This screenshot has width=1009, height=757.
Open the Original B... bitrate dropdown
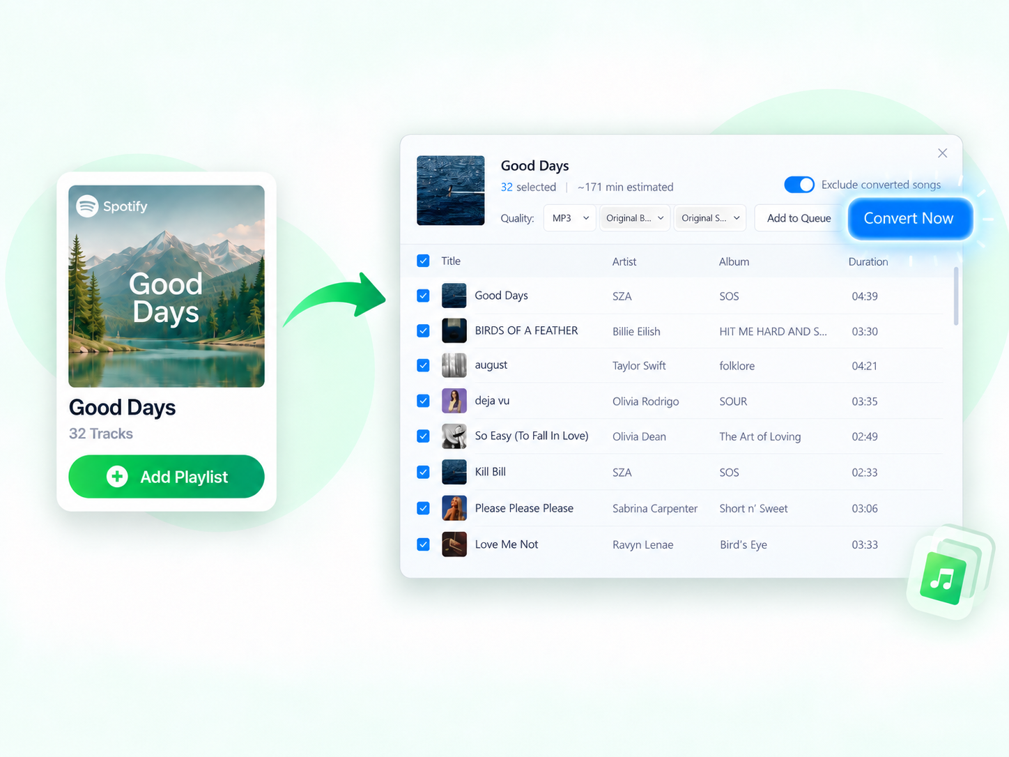coord(635,218)
